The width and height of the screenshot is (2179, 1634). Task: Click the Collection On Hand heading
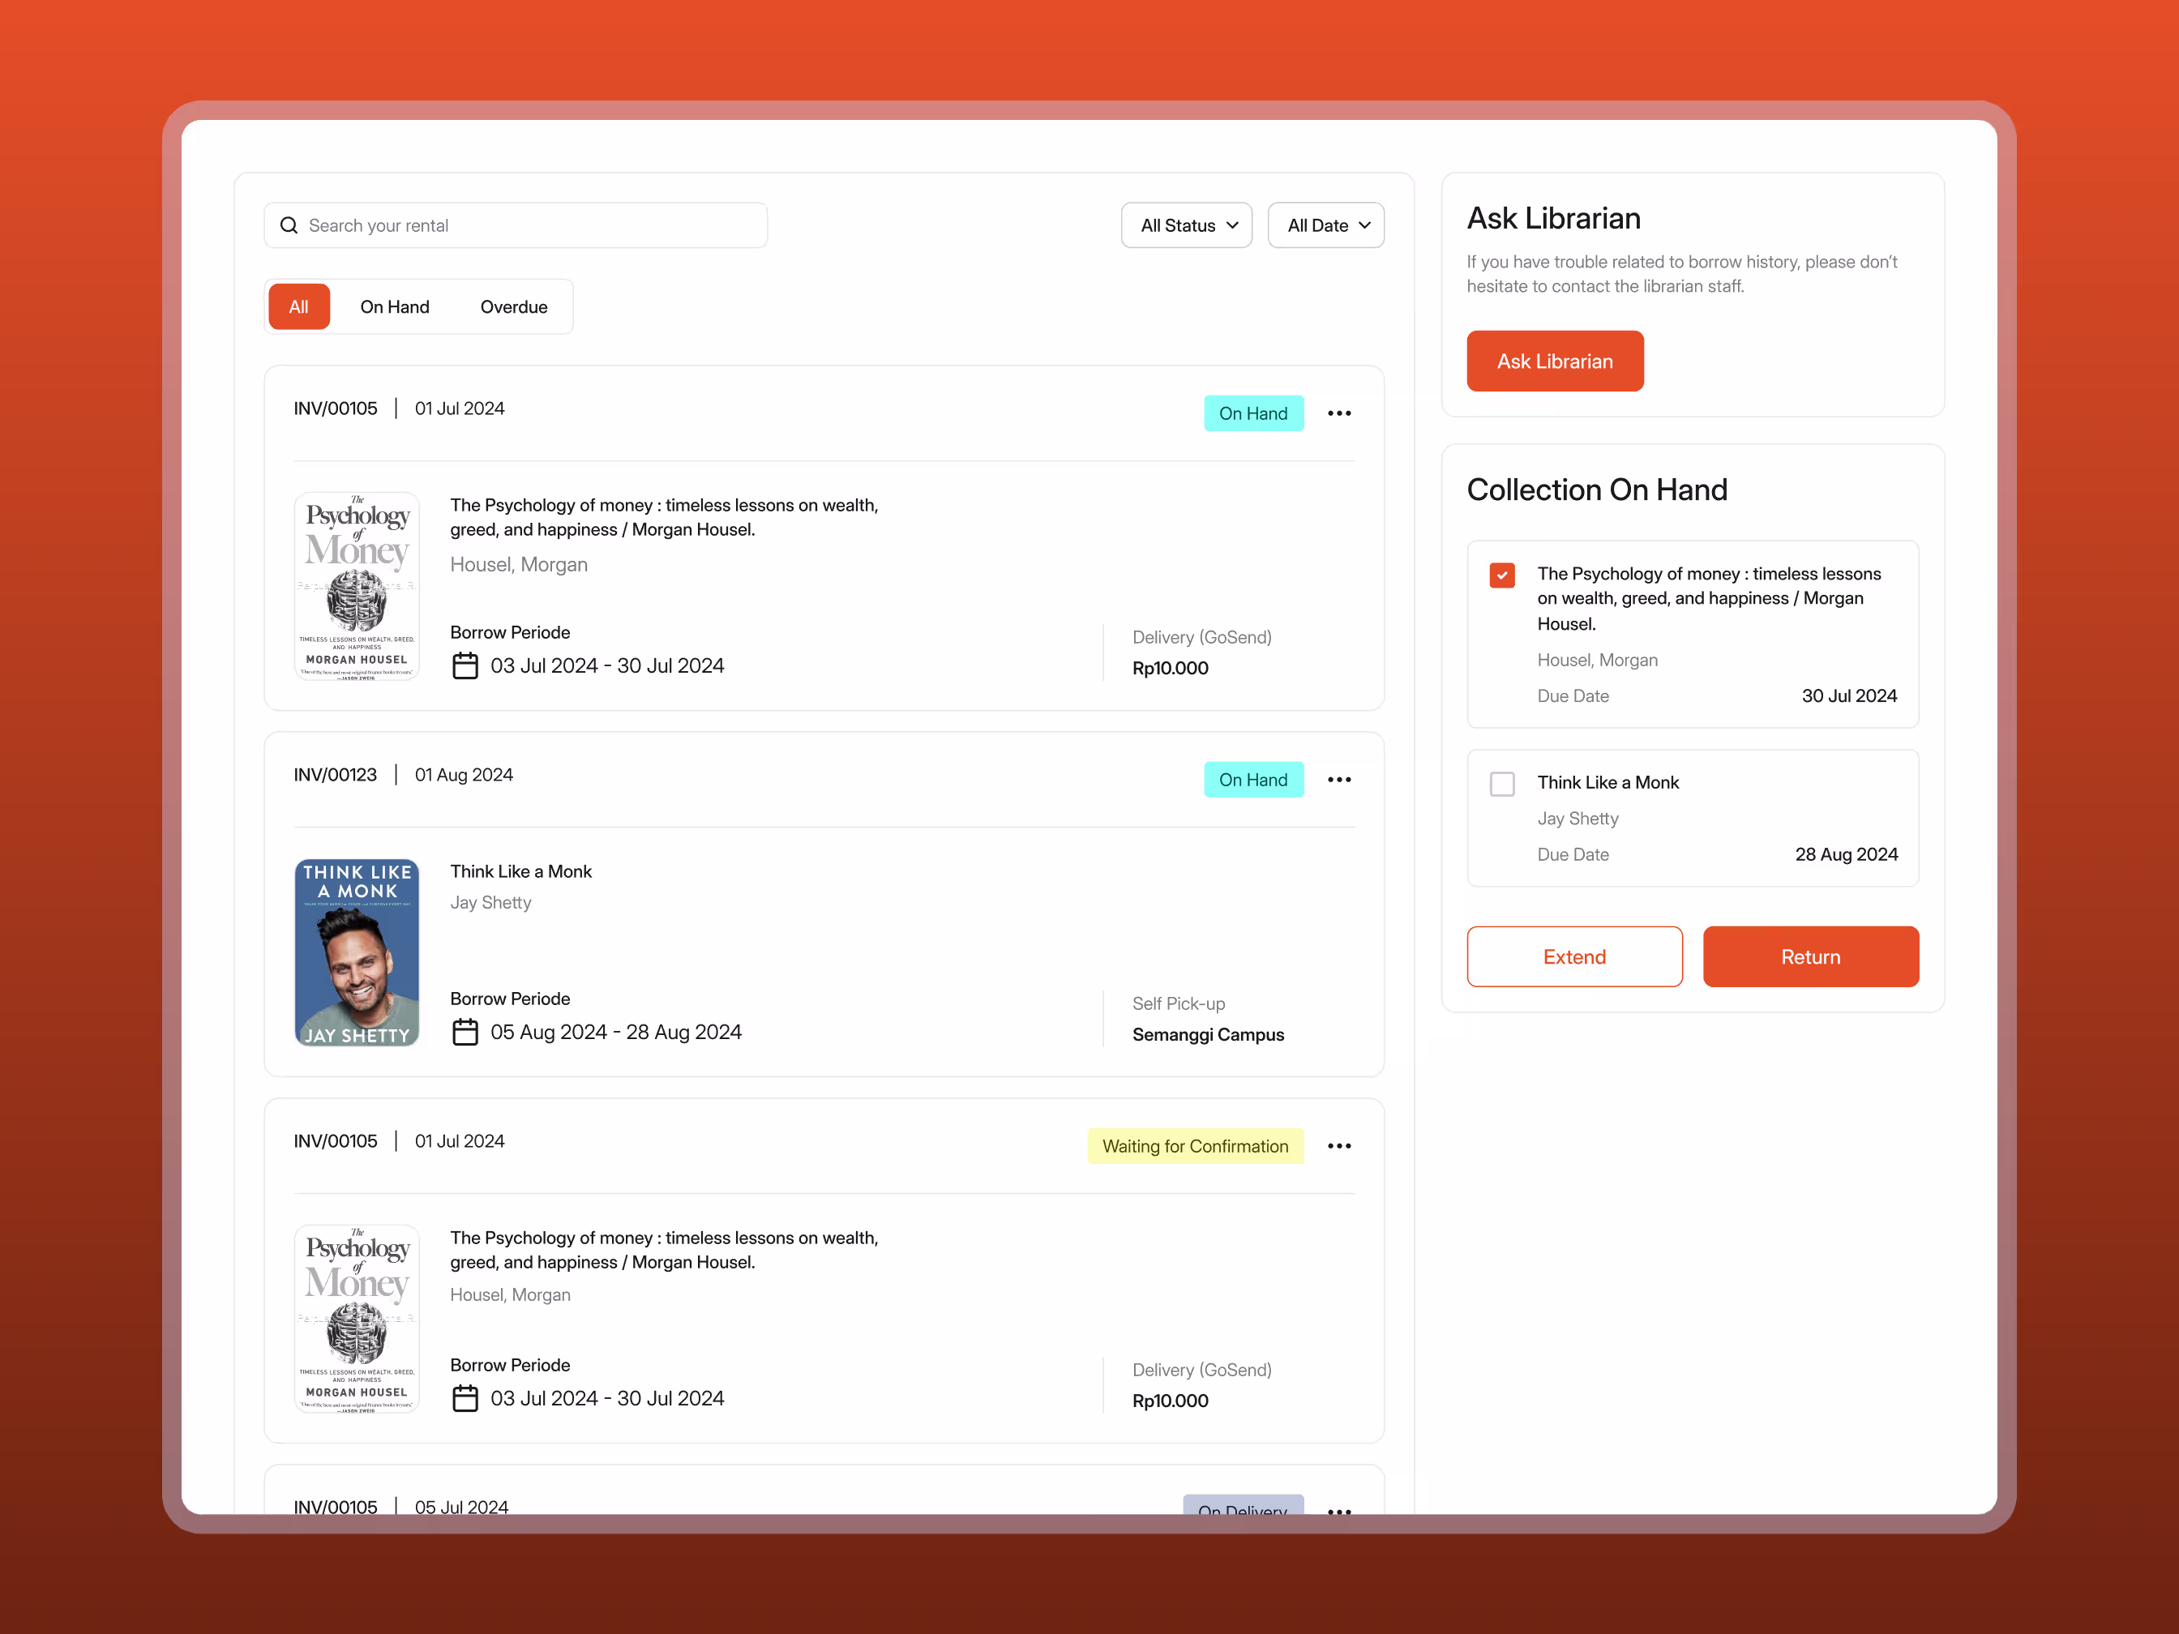[x=1597, y=490]
